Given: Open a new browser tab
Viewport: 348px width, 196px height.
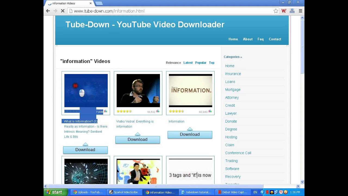Looking at the screenshot, I should [99, 3].
